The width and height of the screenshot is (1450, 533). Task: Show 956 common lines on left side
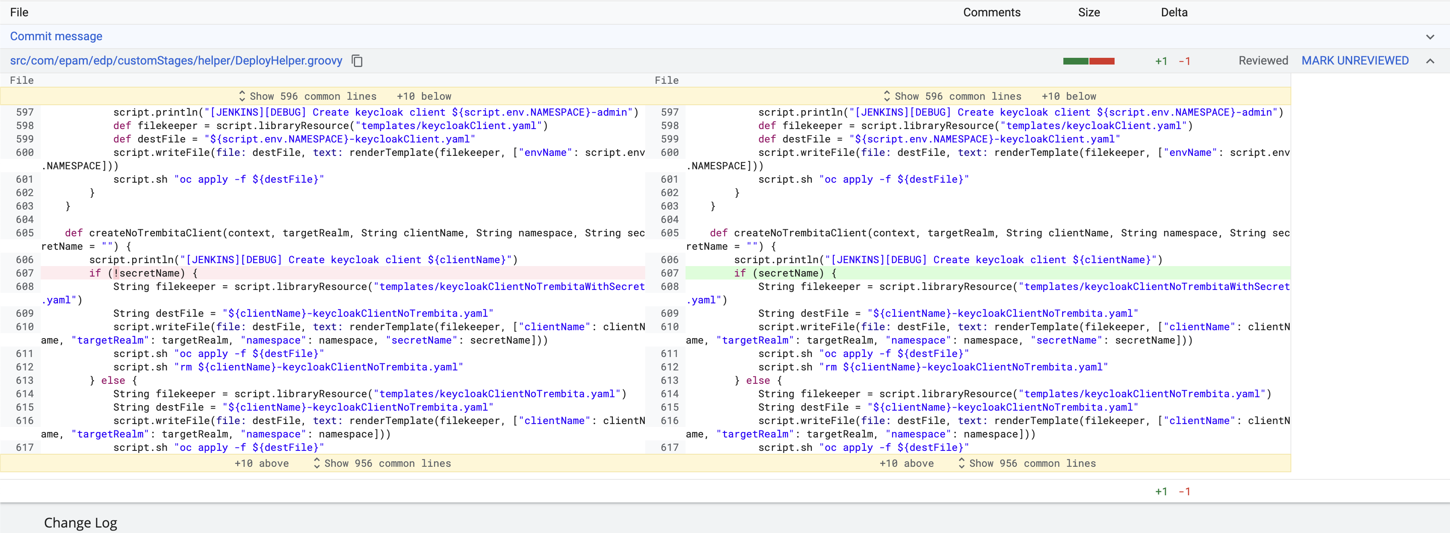point(382,463)
